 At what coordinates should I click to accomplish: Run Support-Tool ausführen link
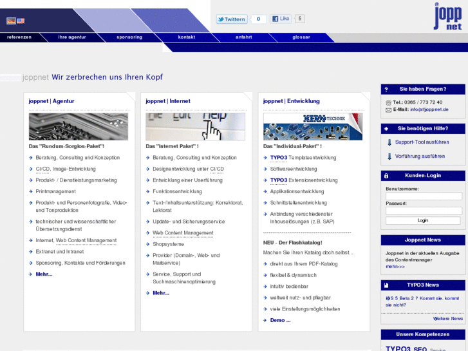[x=422, y=142]
